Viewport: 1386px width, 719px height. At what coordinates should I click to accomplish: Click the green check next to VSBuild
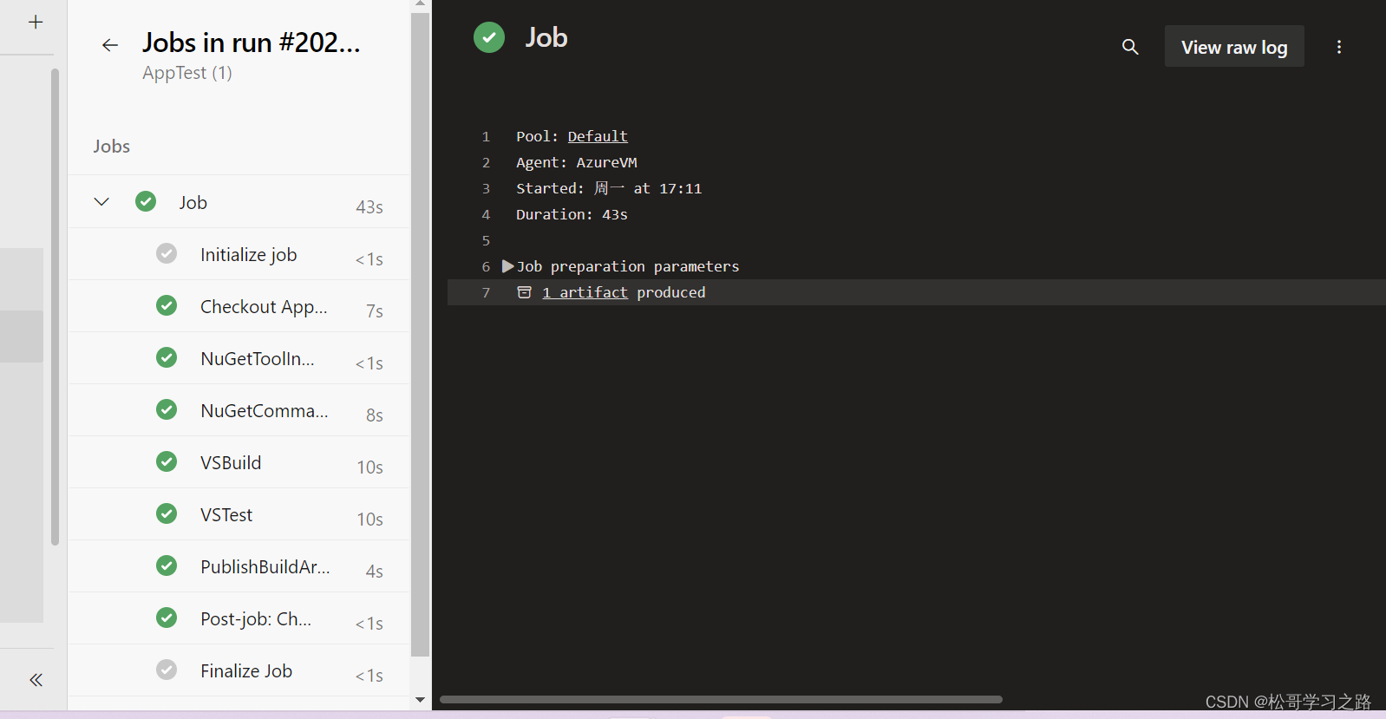click(167, 461)
